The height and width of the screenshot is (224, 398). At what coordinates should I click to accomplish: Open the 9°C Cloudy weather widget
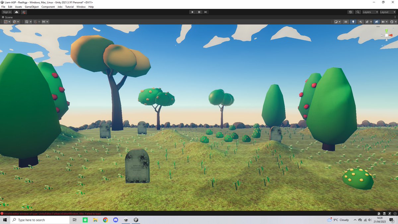click(x=338, y=220)
